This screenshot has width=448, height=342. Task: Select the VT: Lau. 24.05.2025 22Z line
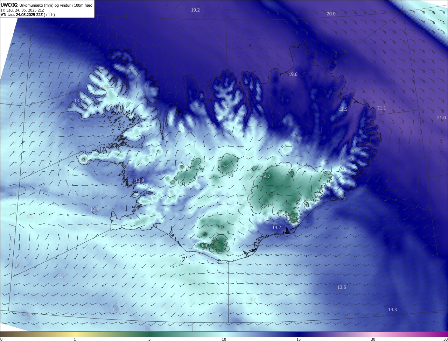(28, 15)
